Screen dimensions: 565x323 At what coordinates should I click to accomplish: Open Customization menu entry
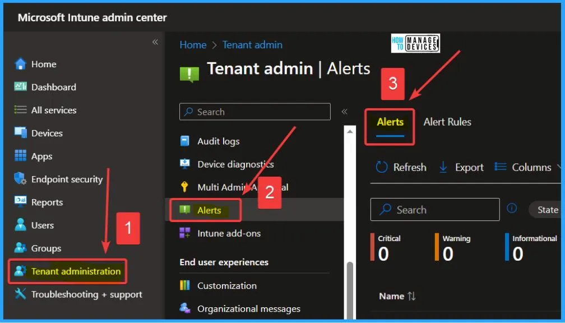[227, 286]
